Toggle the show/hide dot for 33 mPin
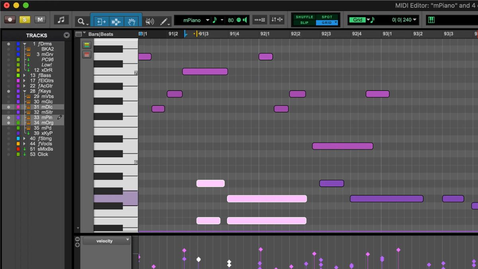Screen dimensions: 478x269 [8, 118]
